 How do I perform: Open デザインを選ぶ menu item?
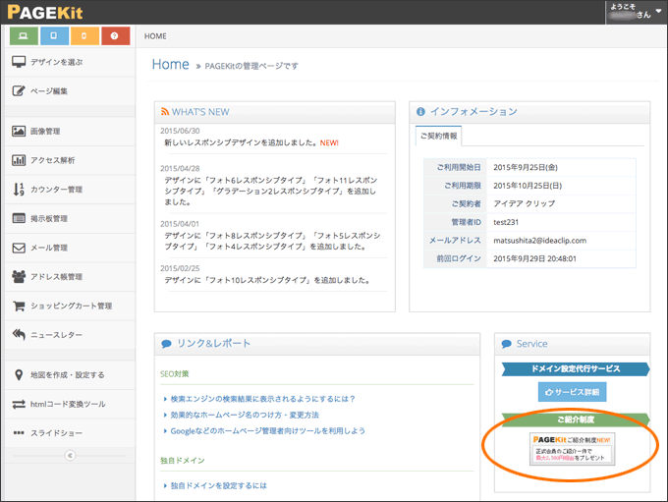point(71,62)
